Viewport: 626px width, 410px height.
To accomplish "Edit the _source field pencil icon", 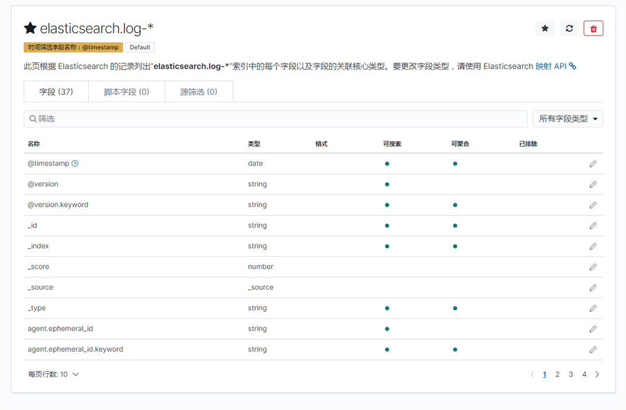I will click(593, 287).
